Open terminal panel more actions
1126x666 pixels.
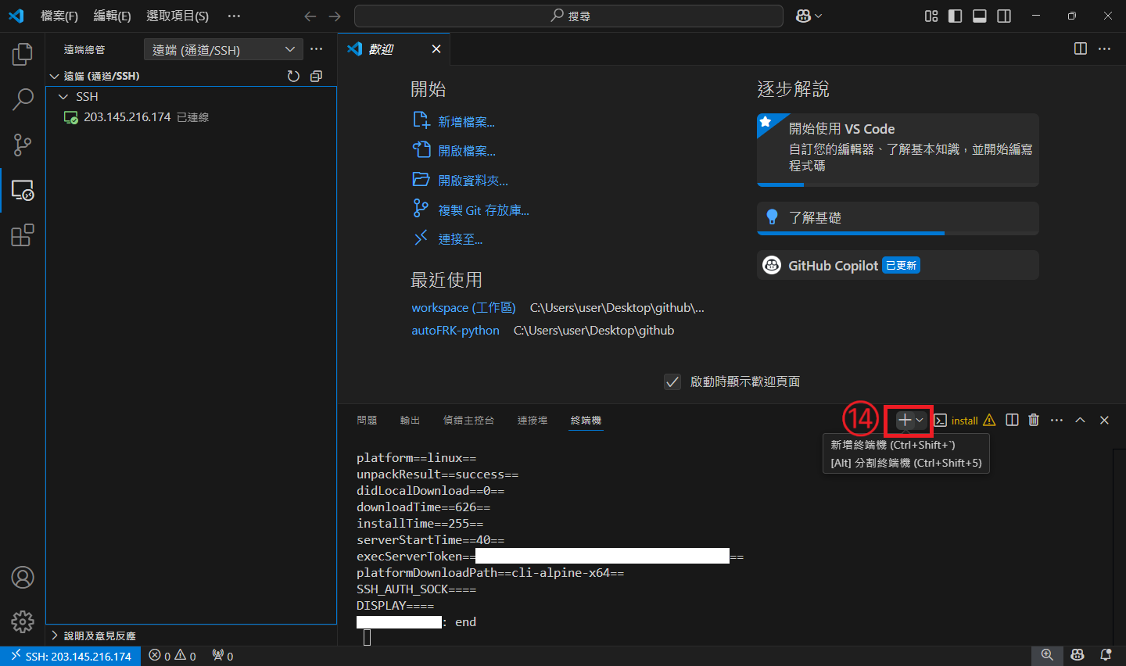(1056, 420)
